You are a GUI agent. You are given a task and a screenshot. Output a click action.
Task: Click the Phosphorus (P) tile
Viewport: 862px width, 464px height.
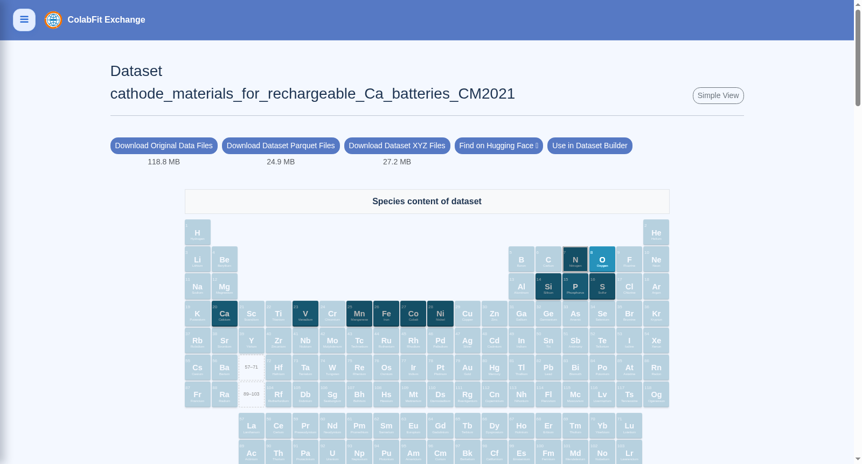[x=575, y=287]
